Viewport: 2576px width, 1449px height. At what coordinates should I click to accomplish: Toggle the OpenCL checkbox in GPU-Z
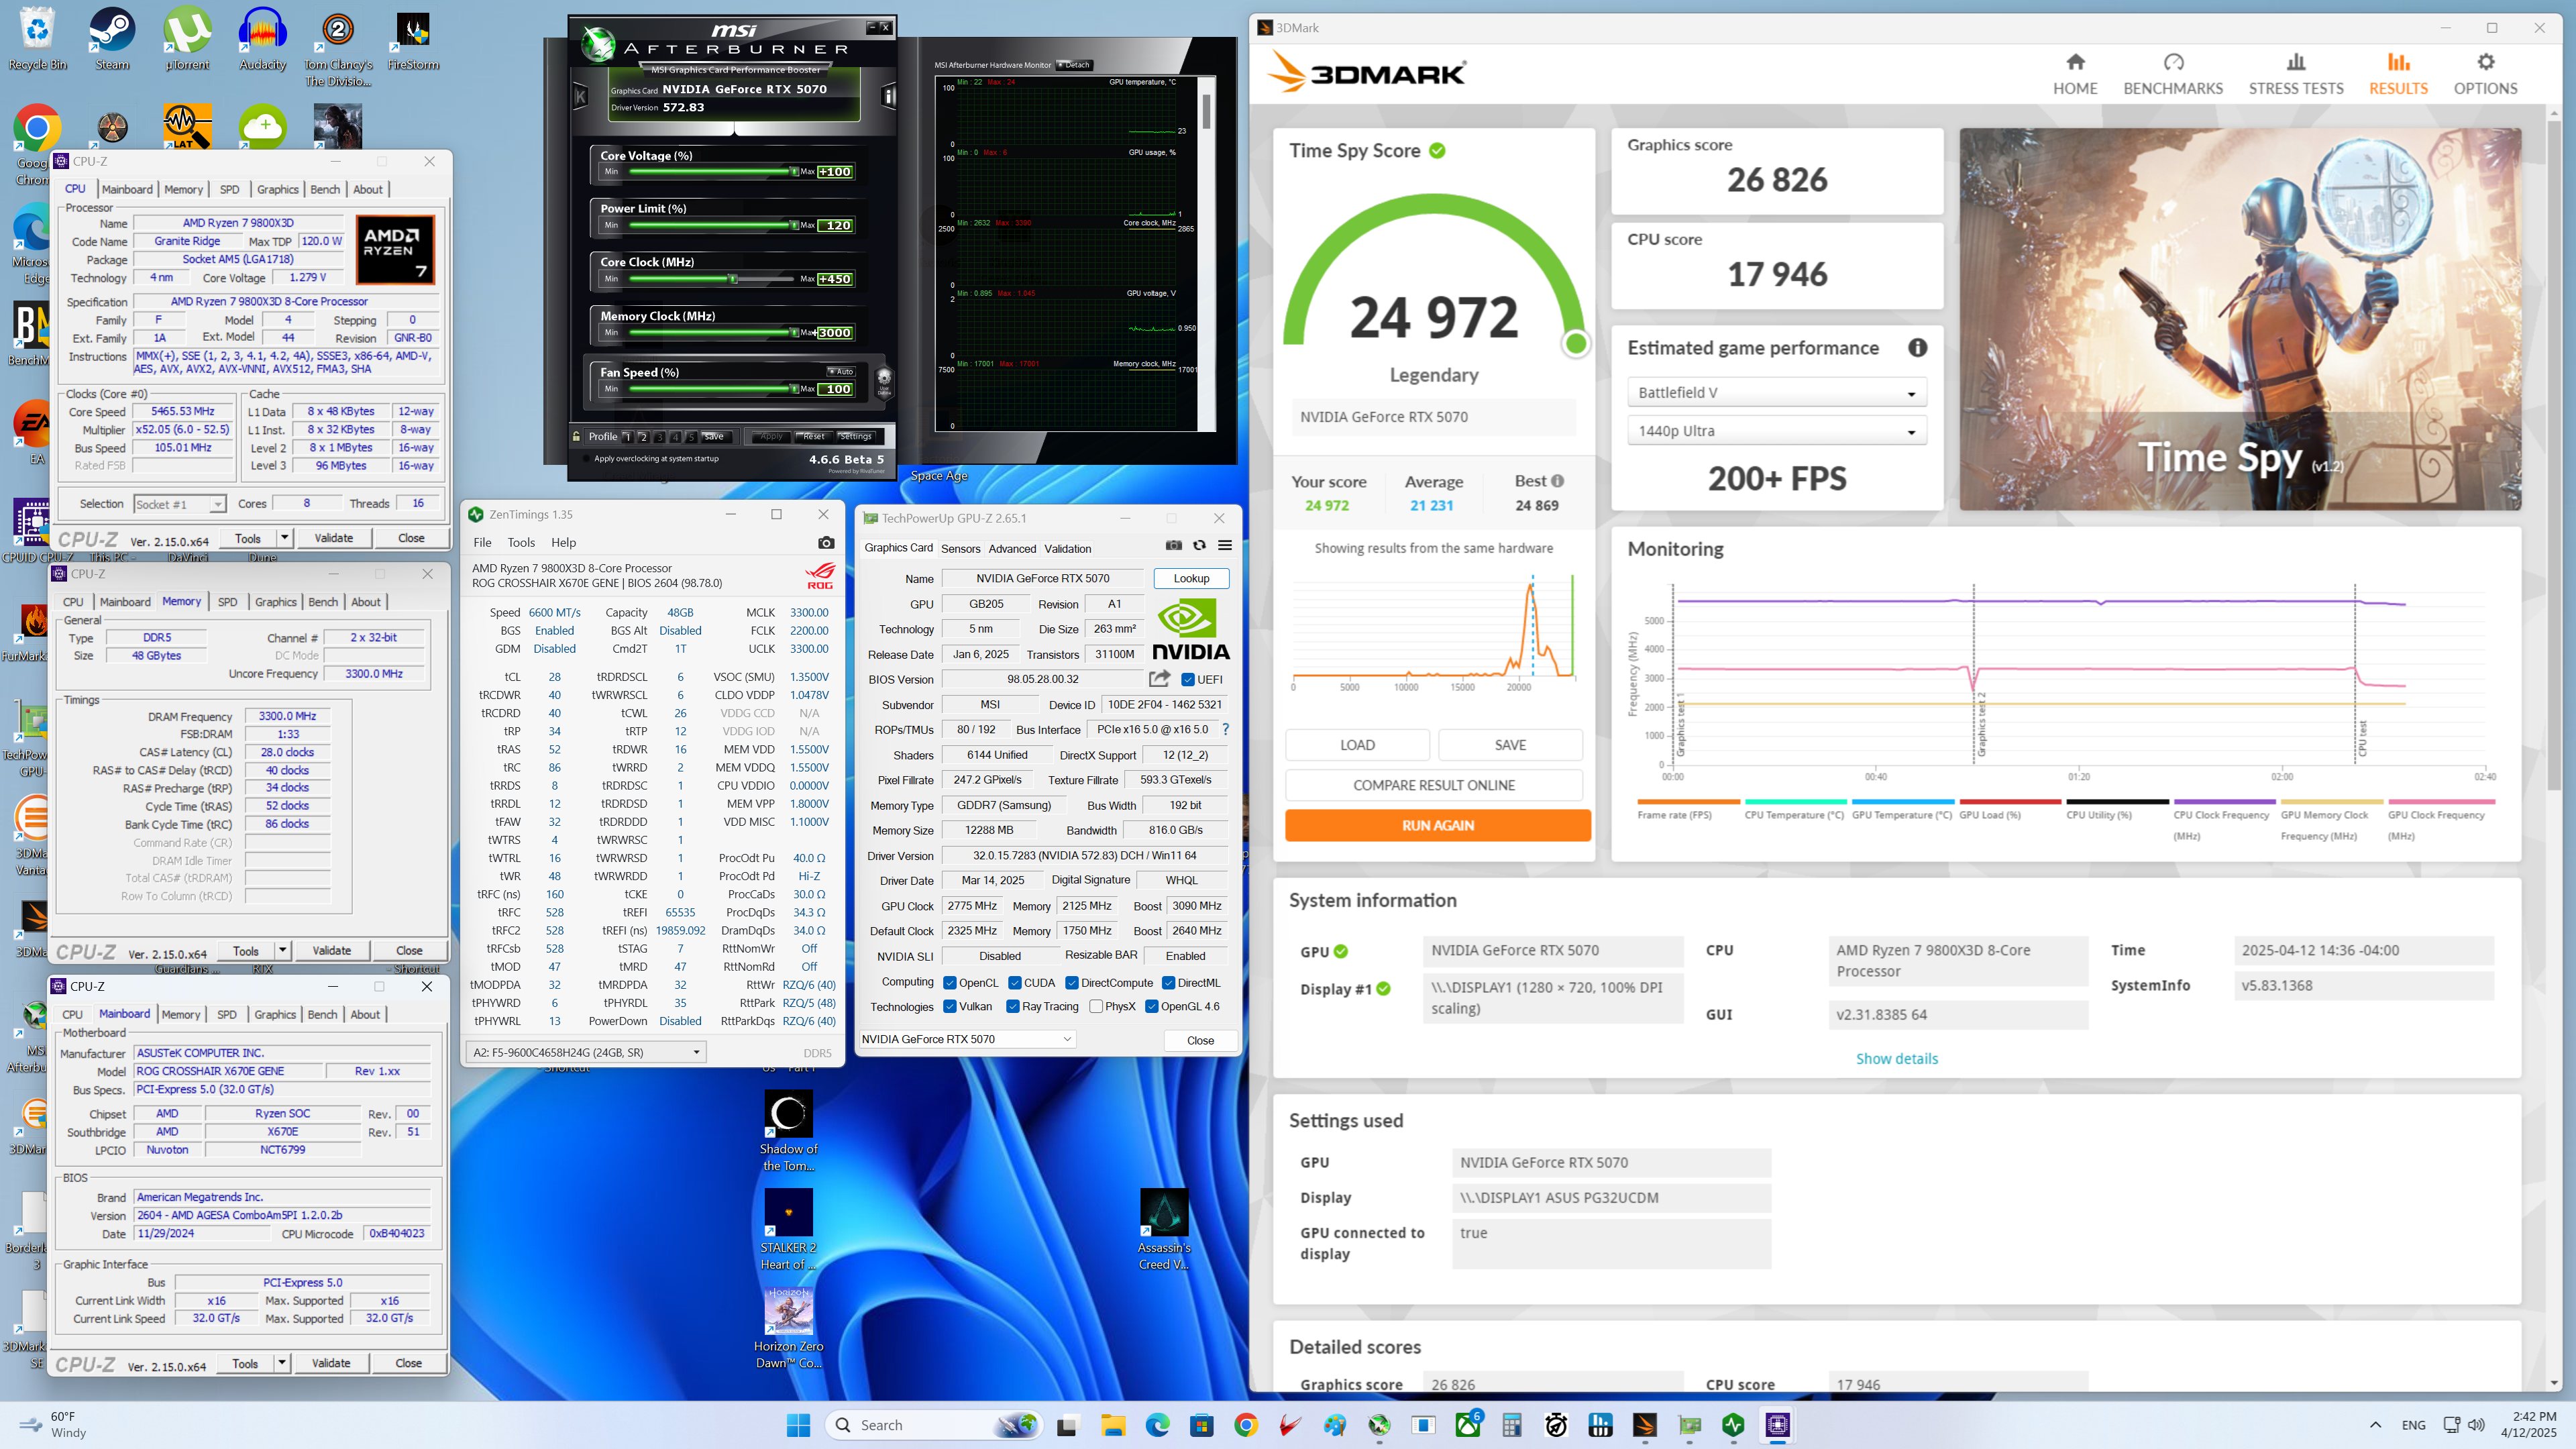coord(950,982)
